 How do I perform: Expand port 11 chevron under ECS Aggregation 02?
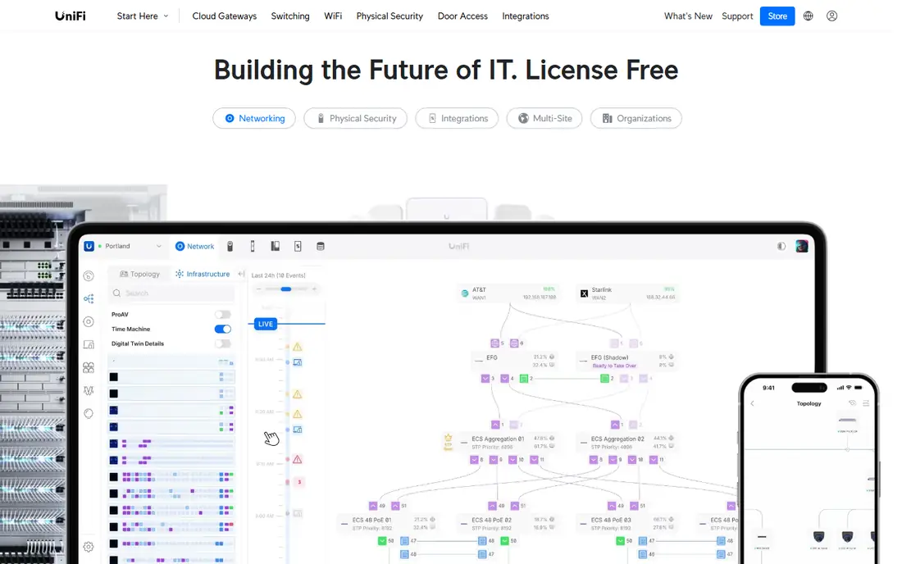[x=653, y=459]
